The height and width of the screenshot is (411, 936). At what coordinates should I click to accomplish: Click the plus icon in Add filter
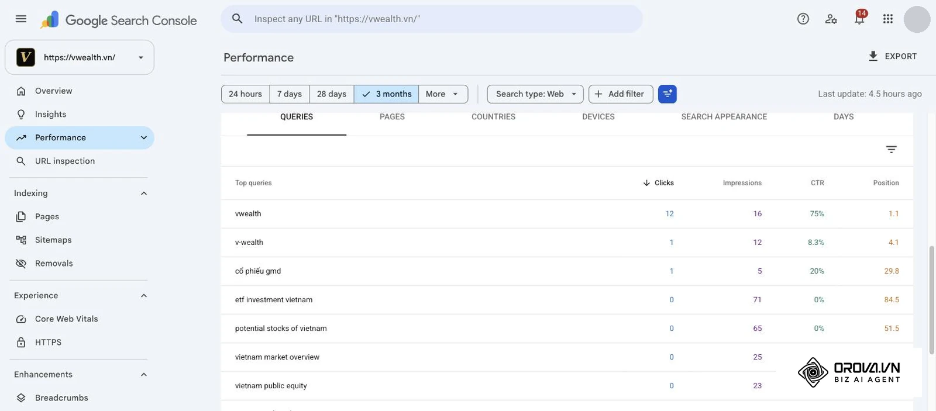[x=598, y=94]
